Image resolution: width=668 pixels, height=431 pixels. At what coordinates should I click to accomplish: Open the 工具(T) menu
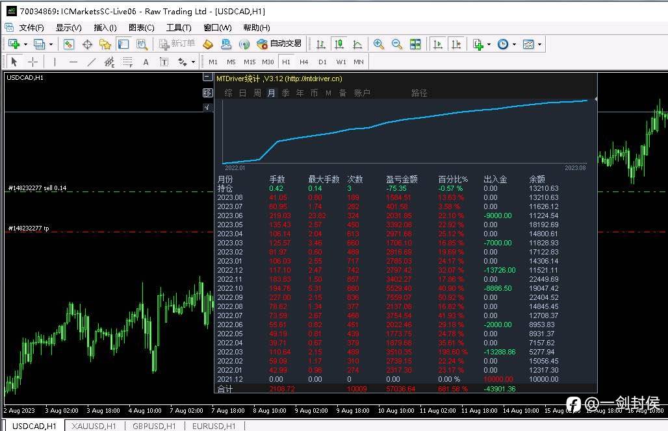[179, 28]
